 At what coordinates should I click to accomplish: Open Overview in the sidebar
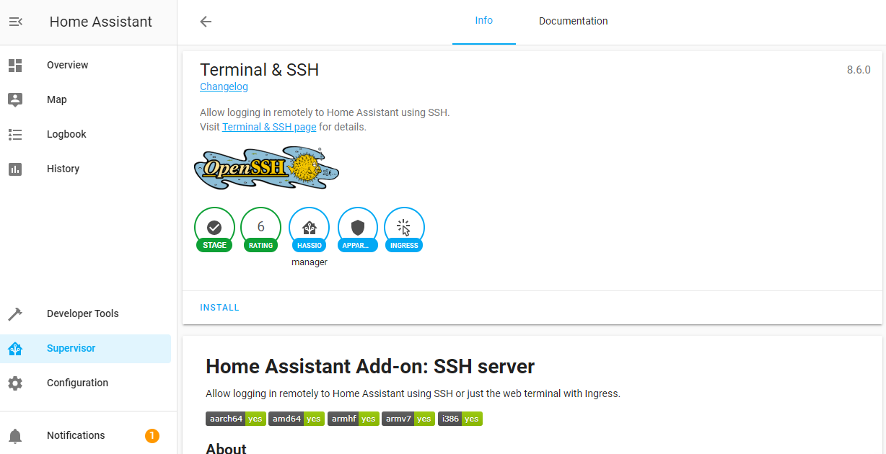point(86,65)
